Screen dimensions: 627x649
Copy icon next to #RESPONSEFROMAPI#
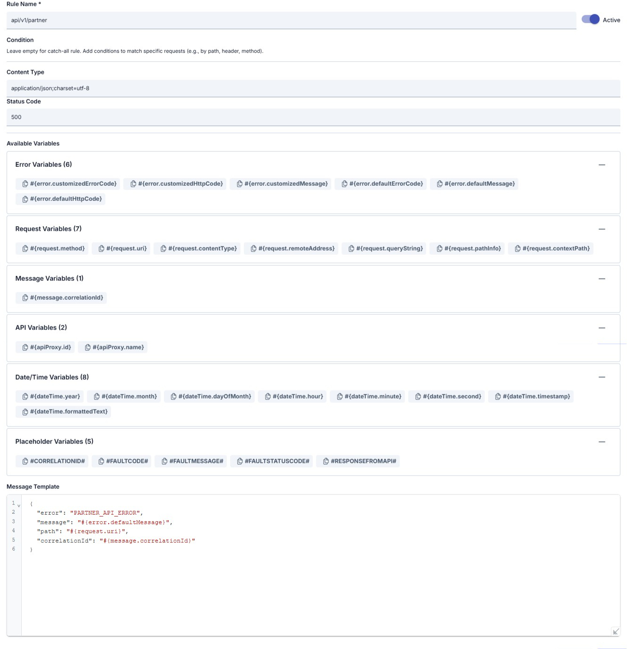pos(326,461)
